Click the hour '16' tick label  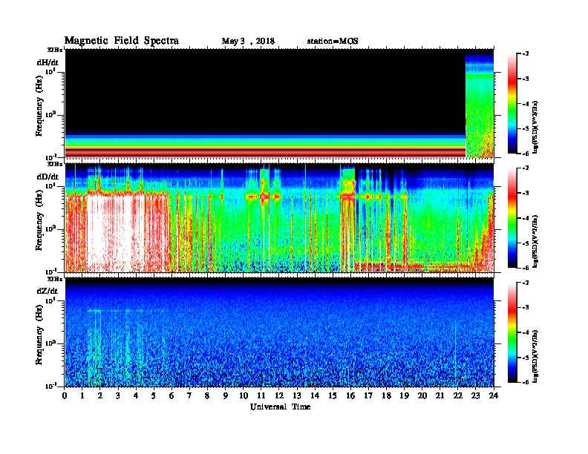350,395
